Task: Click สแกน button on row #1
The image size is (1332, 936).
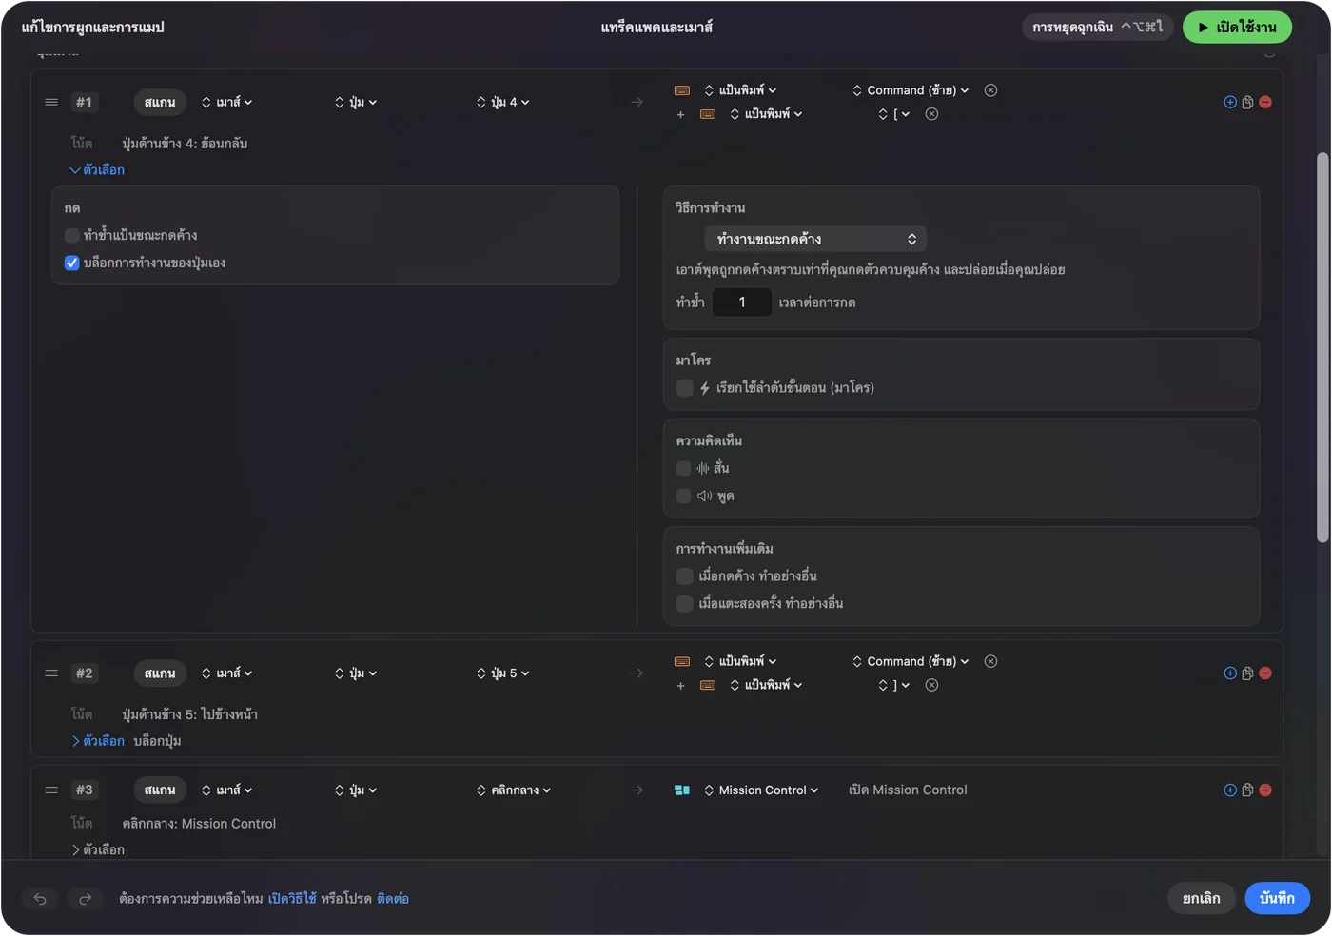Action: tap(160, 102)
